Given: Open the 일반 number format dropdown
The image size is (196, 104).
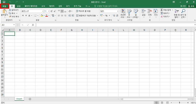Looking at the screenshot, I should coord(118,11).
